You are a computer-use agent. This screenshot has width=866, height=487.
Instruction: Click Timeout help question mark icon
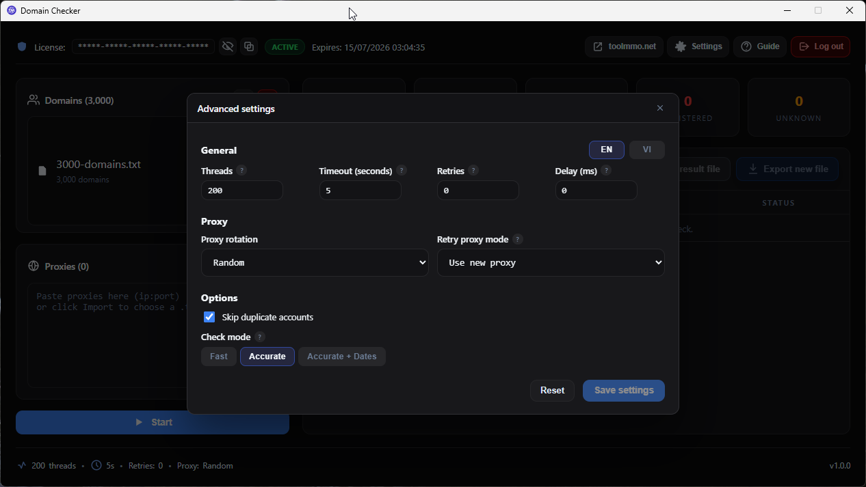402,171
